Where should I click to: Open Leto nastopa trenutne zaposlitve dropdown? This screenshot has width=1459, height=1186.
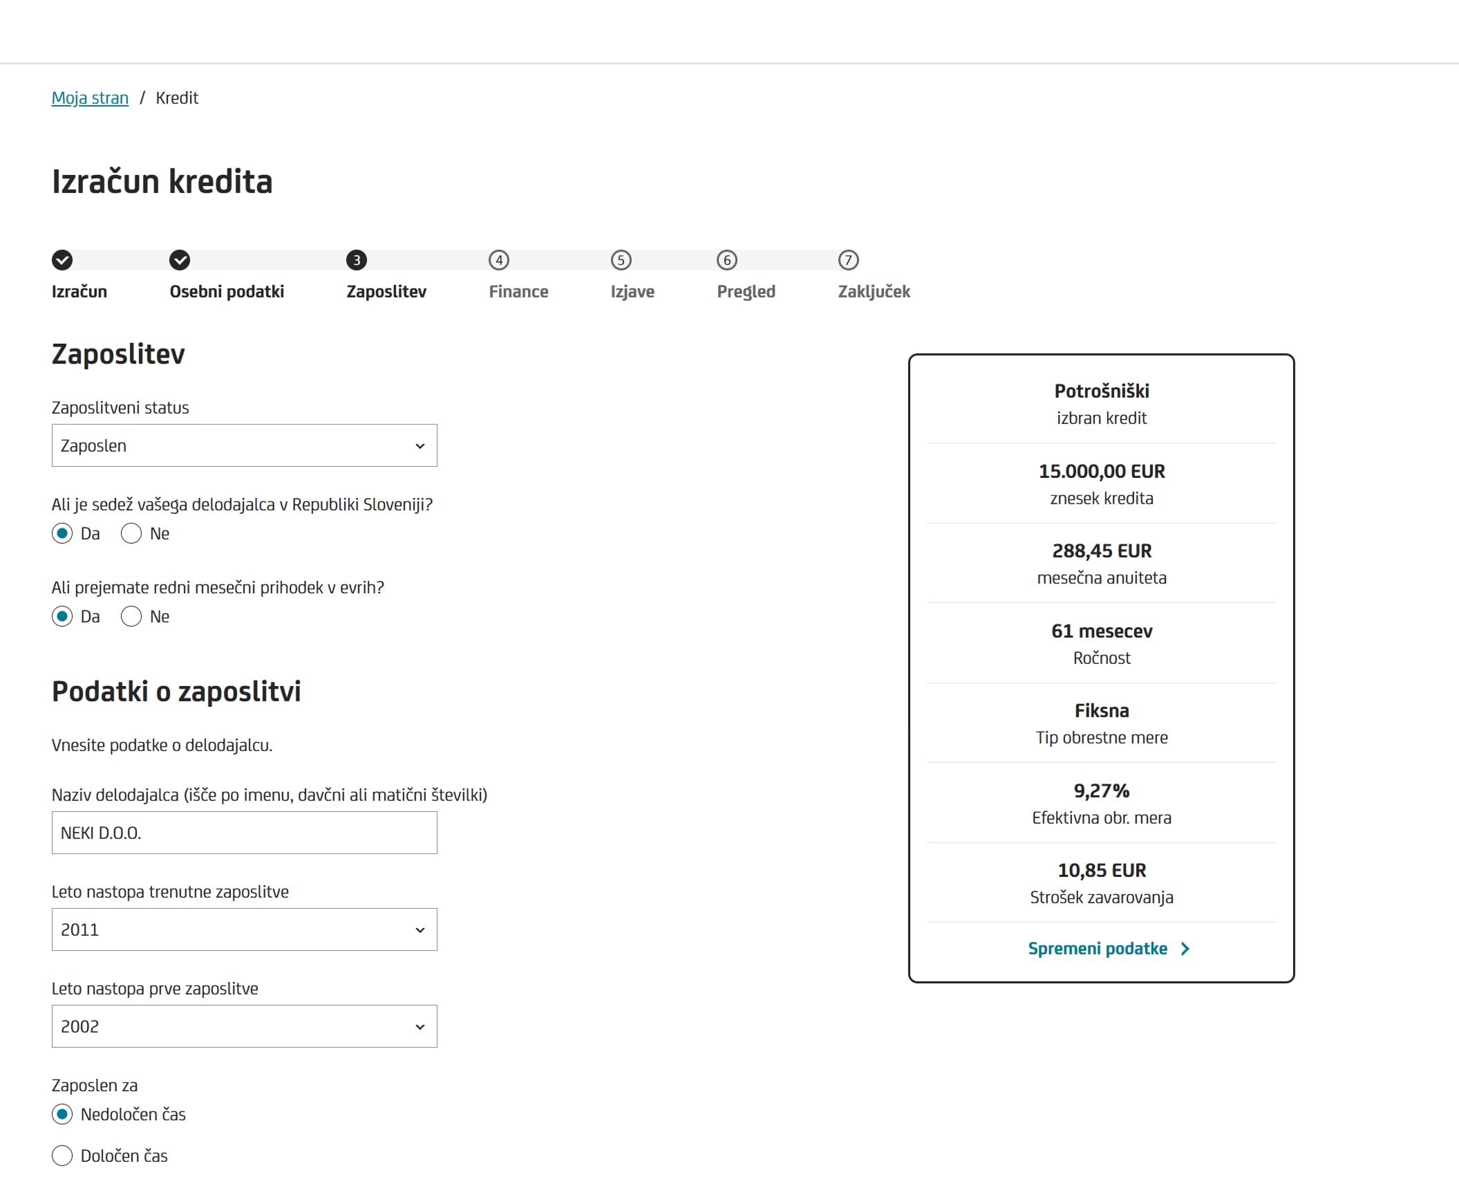click(x=244, y=929)
